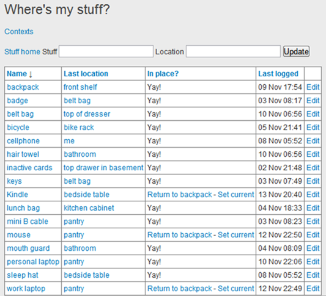Edit the work laptop entry

coord(313,289)
